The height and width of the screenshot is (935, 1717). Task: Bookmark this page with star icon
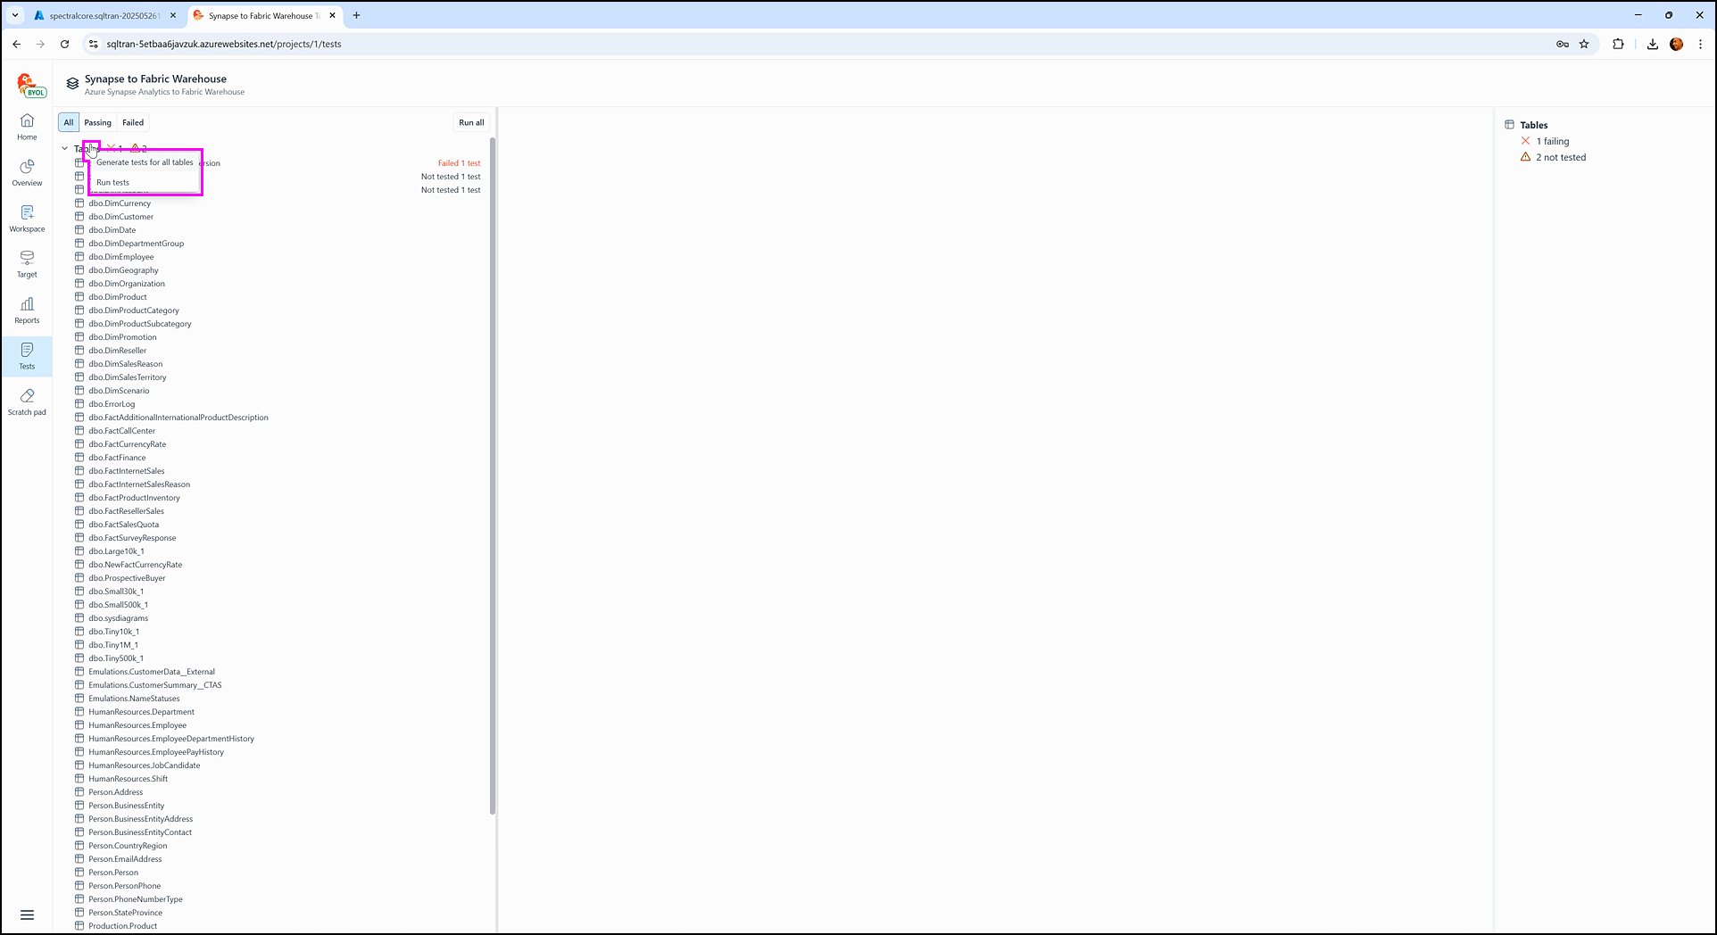tap(1584, 44)
